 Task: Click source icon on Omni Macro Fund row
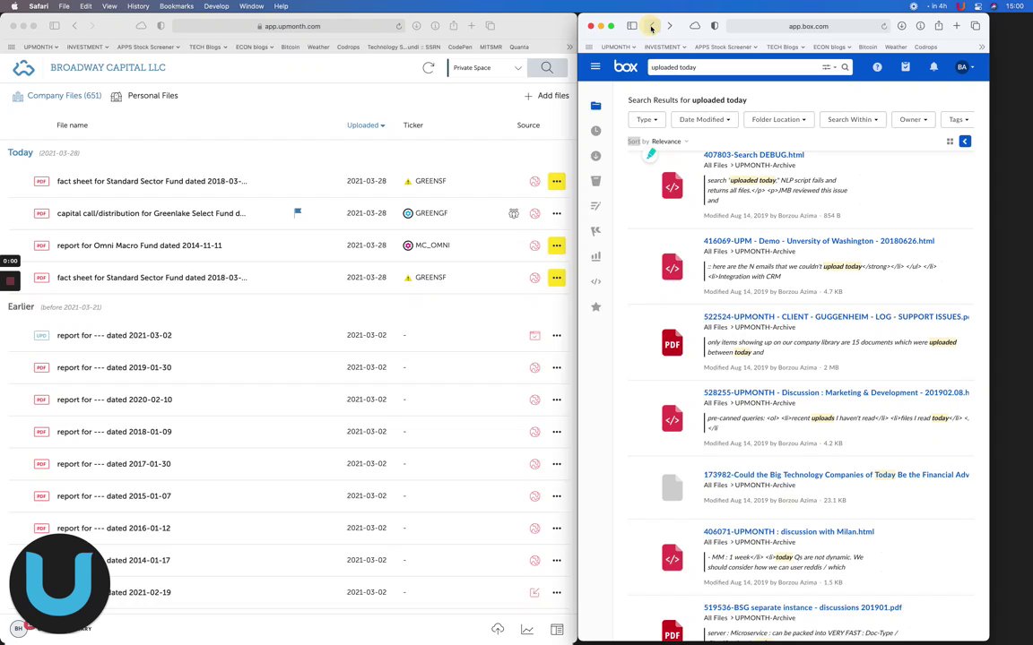click(535, 245)
